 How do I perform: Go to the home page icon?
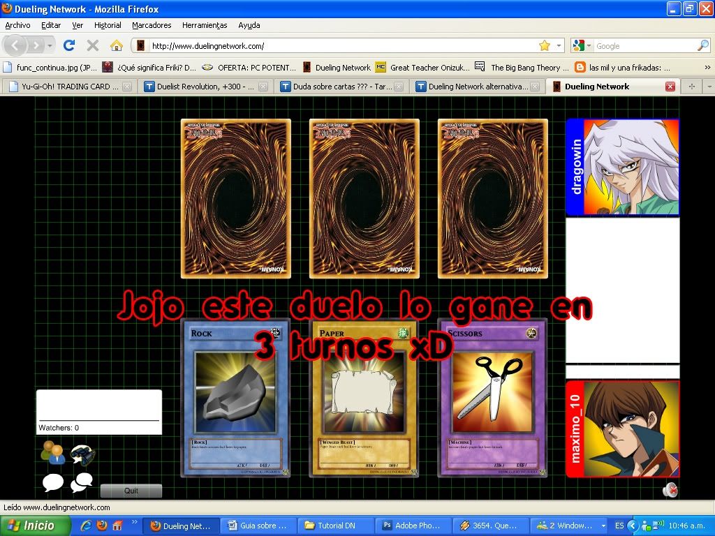coord(117,45)
